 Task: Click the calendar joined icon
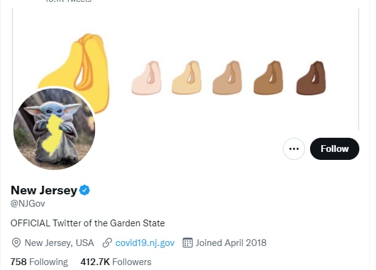188,243
